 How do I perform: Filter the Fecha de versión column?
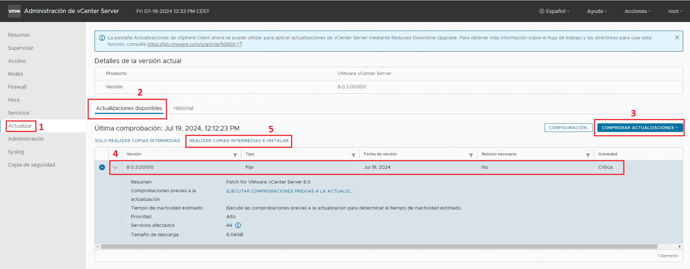(x=471, y=155)
